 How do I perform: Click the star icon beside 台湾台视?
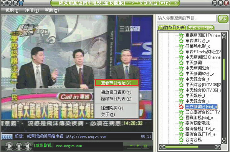click(181, 140)
